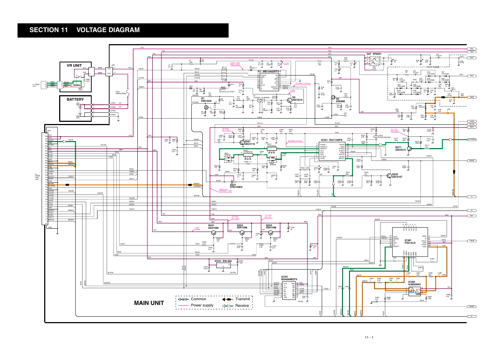Click the Transmit legend text
Viewport: 493px width, 348px height.
(x=242, y=299)
